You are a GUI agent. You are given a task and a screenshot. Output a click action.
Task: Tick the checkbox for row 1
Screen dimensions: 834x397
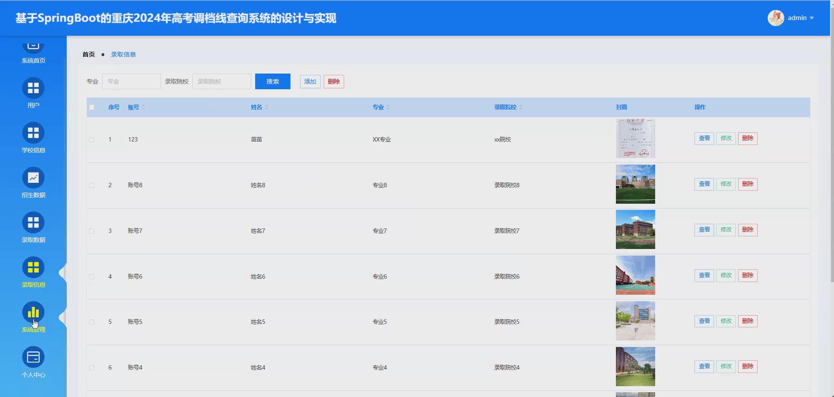[92, 139]
